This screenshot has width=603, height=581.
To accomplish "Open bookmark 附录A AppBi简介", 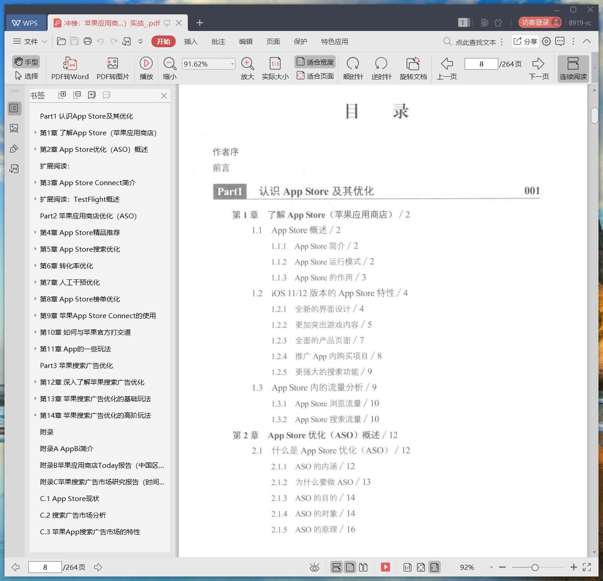I will (x=67, y=448).
